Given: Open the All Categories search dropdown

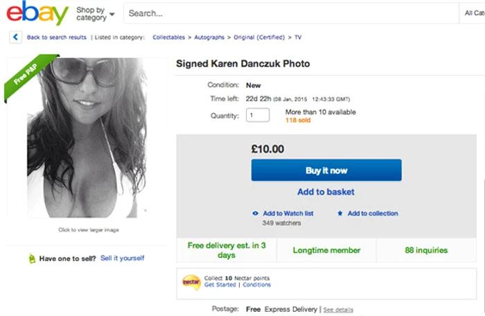Looking at the screenshot, I should point(473,13).
